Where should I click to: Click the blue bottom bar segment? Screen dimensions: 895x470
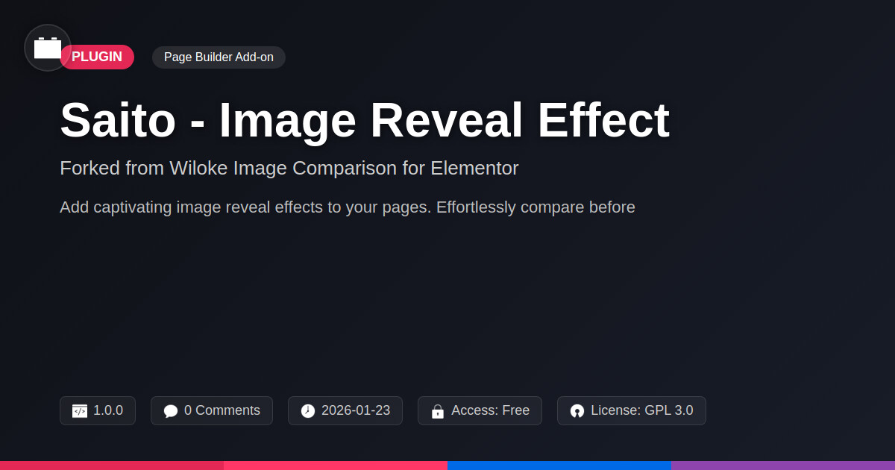click(x=559, y=465)
